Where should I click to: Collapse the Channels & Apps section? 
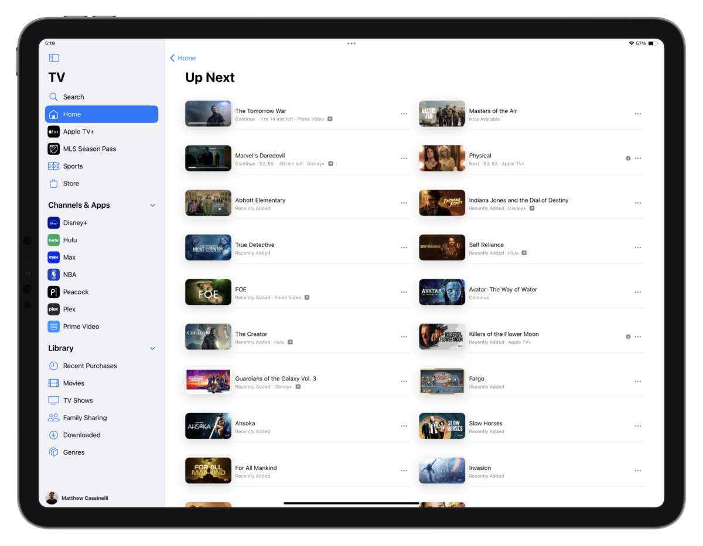click(x=152, y=205)
